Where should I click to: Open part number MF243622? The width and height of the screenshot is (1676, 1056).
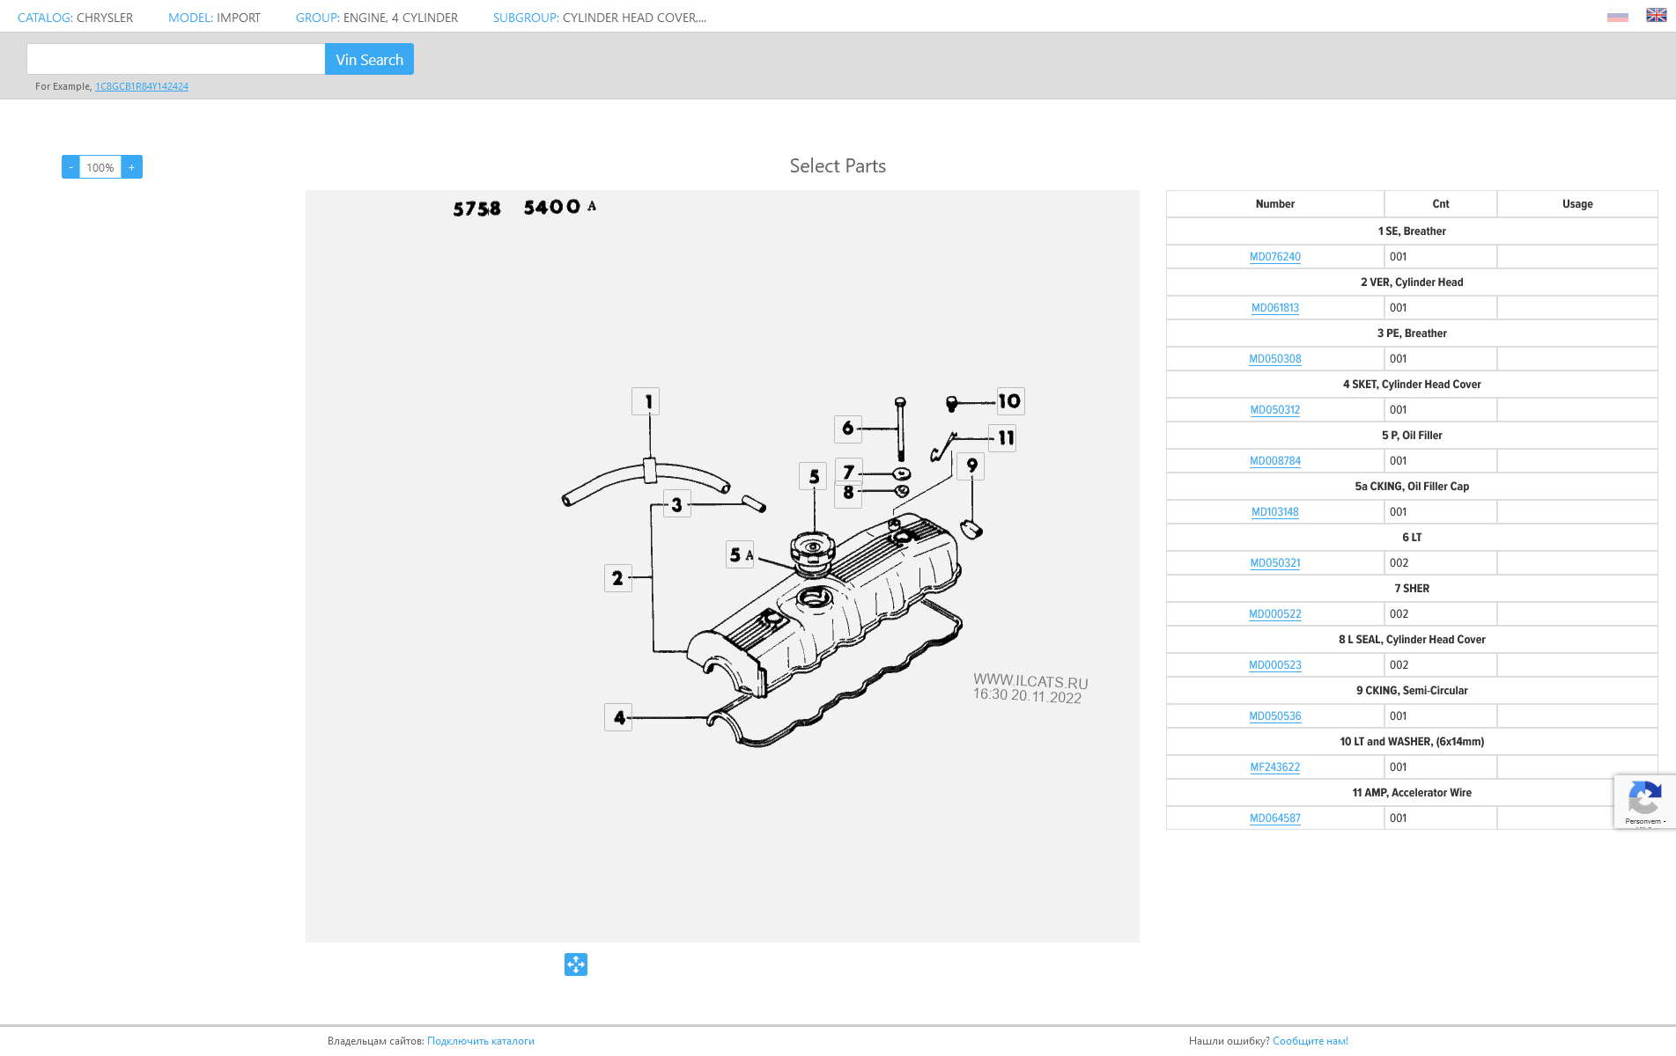(1274, 767)
